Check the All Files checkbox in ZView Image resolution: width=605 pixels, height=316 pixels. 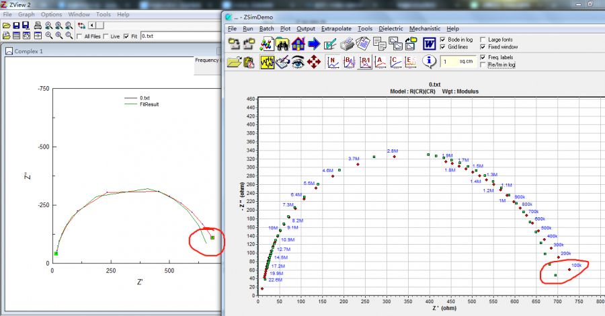pyautogui.click(x=80, y=36)
